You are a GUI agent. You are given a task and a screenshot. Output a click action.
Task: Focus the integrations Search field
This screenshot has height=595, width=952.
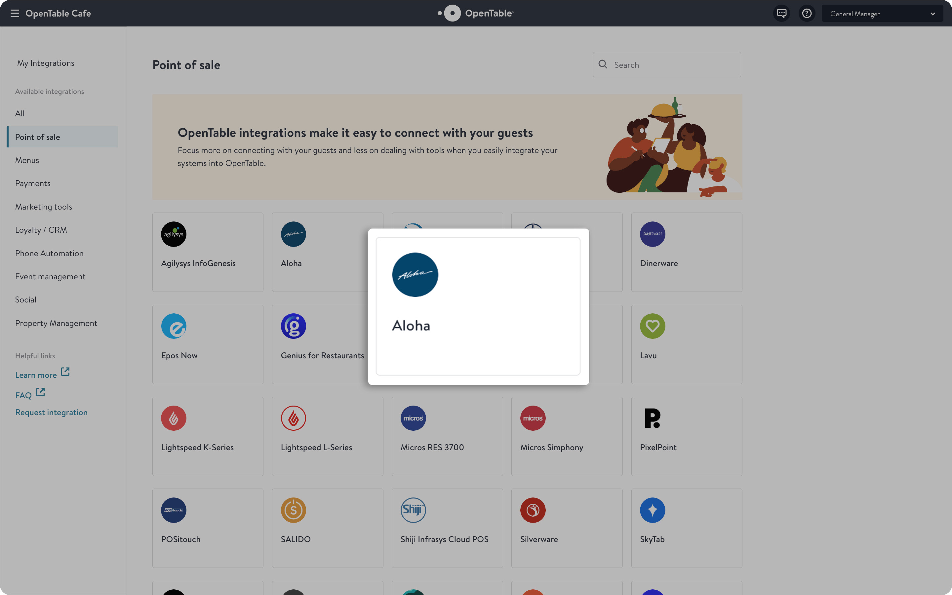click(667, 64)
